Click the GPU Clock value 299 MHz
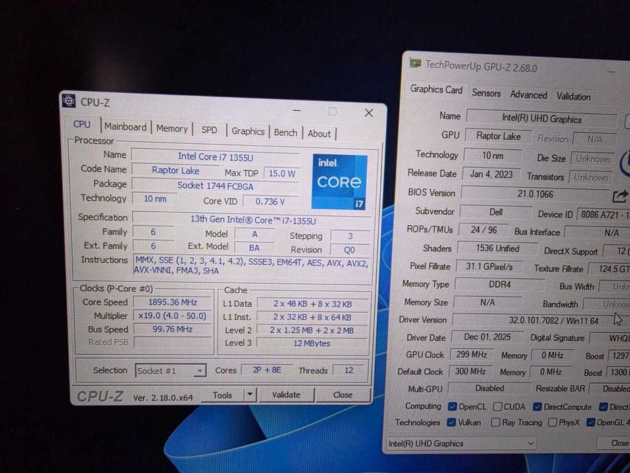 471,355
